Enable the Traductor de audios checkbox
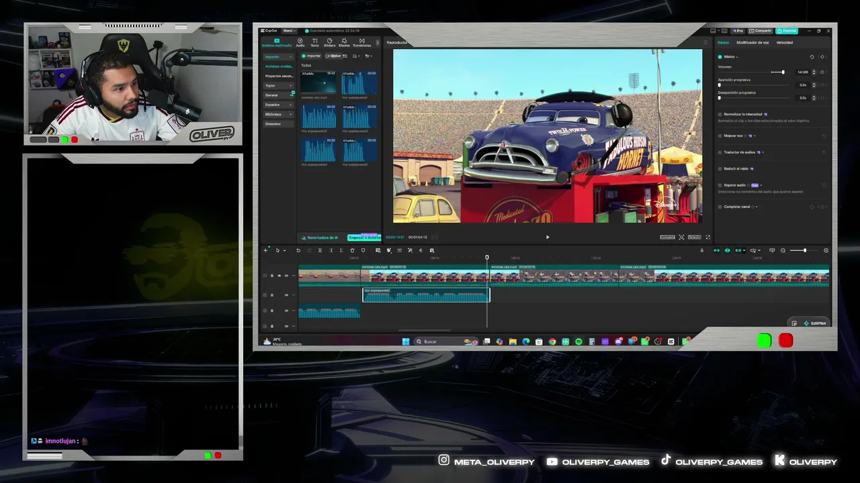The width and height of the screenshot is (860, 483). coord(720,152)
